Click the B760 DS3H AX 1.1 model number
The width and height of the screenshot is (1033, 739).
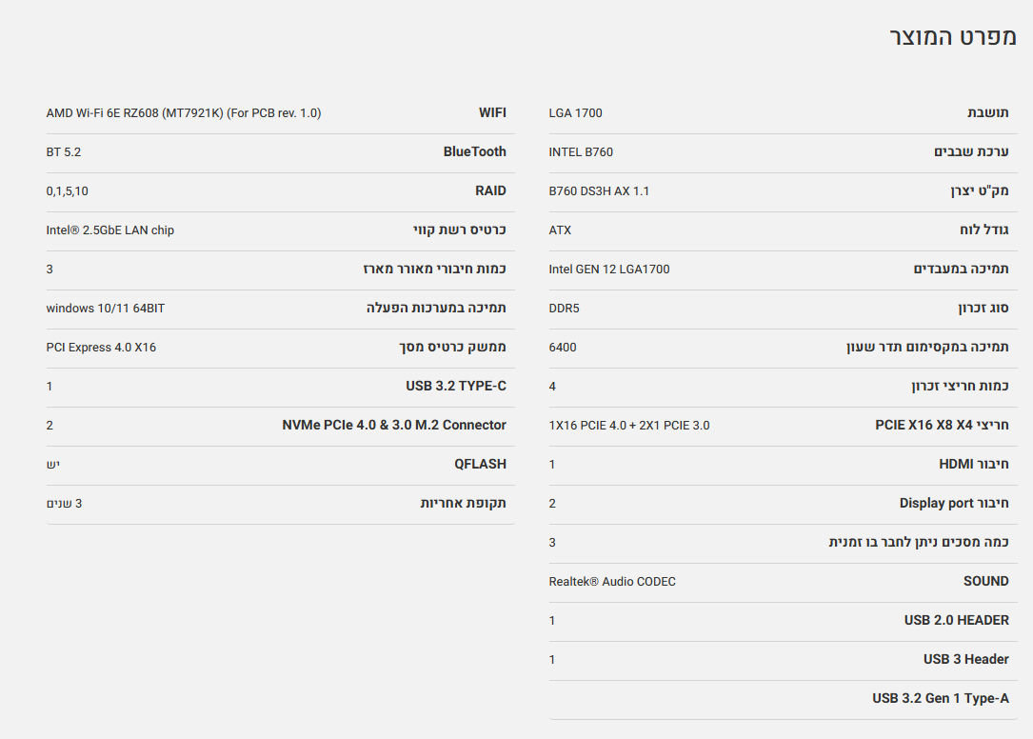(x=599, y=191)
